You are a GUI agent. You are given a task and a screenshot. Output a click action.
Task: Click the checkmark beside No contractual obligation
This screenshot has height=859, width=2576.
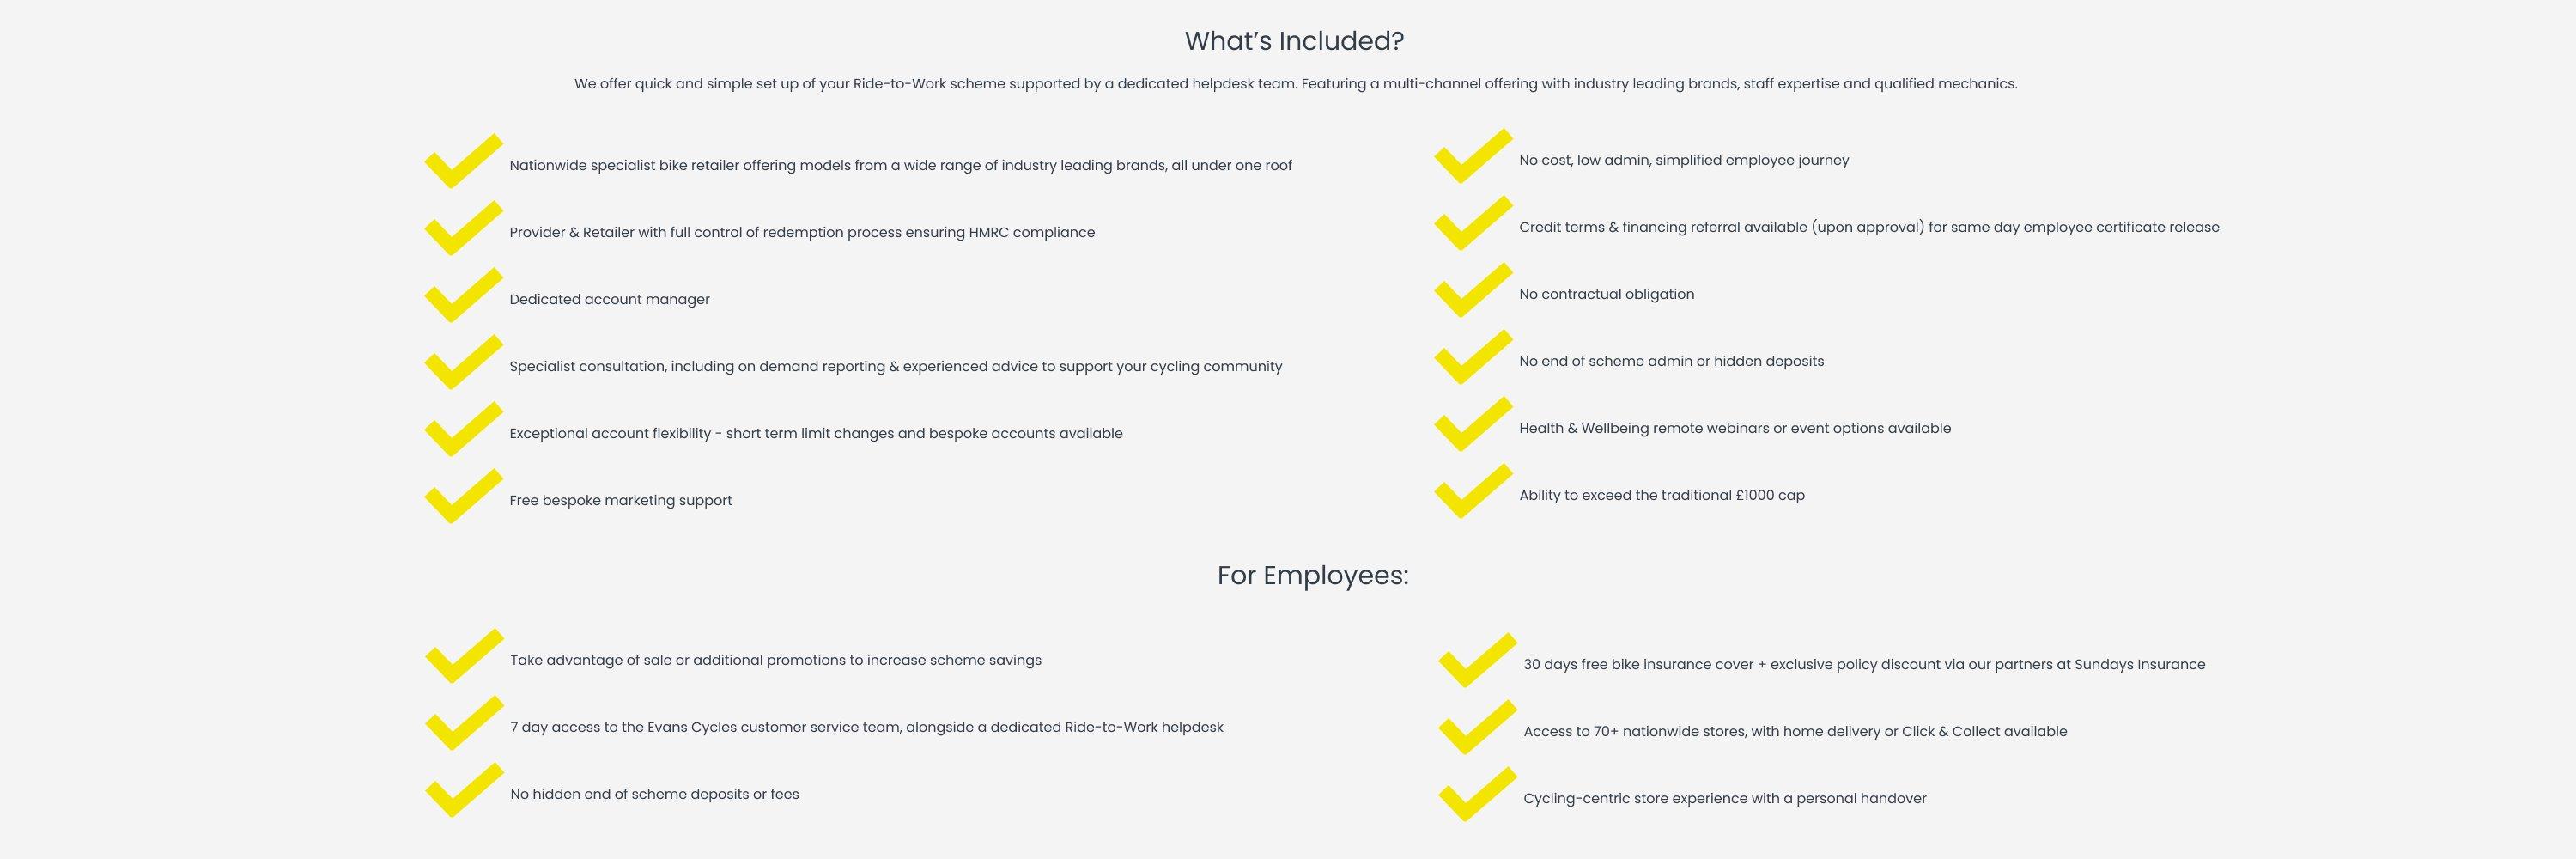pyautogui.click(x=1472, y=291)
